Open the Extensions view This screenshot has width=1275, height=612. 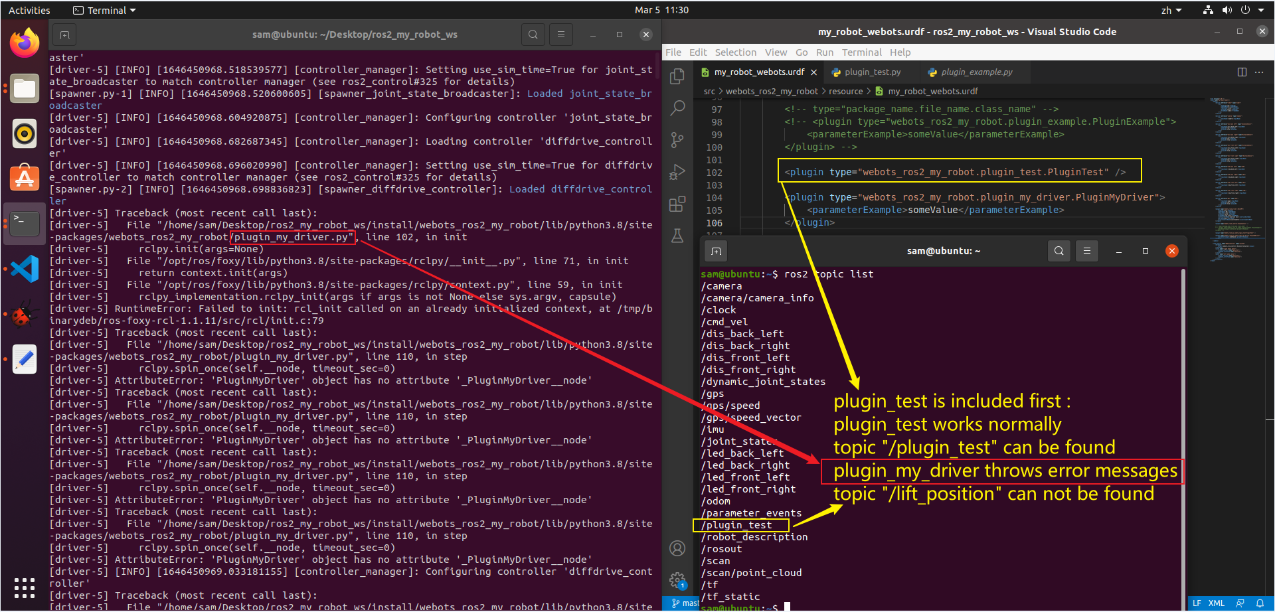tap(677, 204)
